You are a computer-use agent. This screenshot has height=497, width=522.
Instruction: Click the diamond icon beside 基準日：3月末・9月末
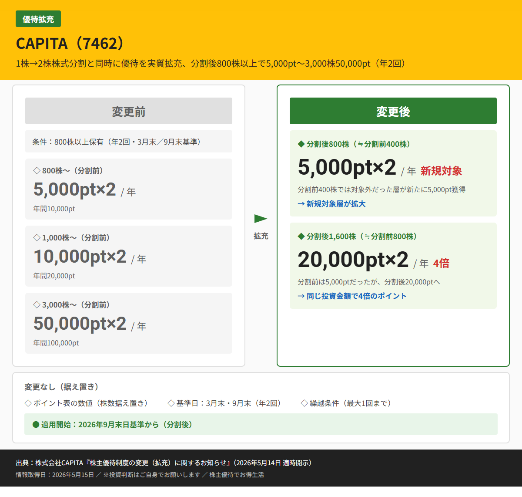[171, 403]
